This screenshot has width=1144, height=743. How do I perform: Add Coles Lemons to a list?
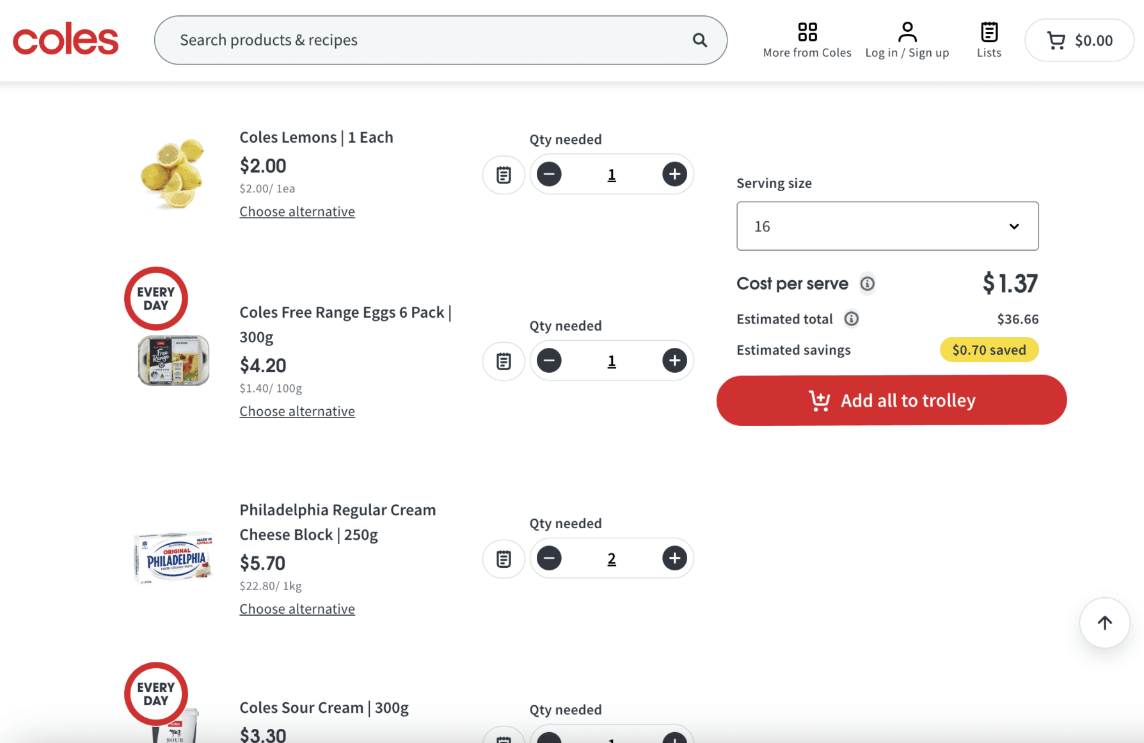[x=504, y=175]
